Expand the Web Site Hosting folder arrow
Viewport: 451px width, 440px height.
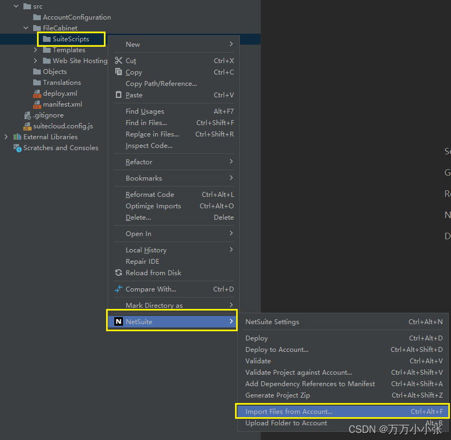(x=35, y=61)
